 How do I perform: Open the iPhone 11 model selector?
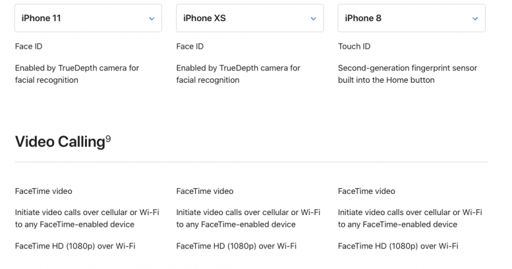88,19
